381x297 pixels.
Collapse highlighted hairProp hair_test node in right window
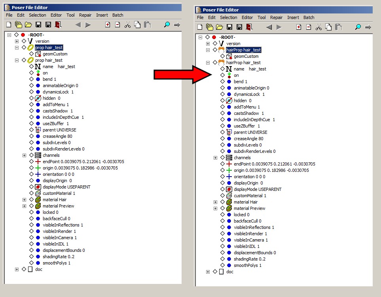click(x=208, y=50)
